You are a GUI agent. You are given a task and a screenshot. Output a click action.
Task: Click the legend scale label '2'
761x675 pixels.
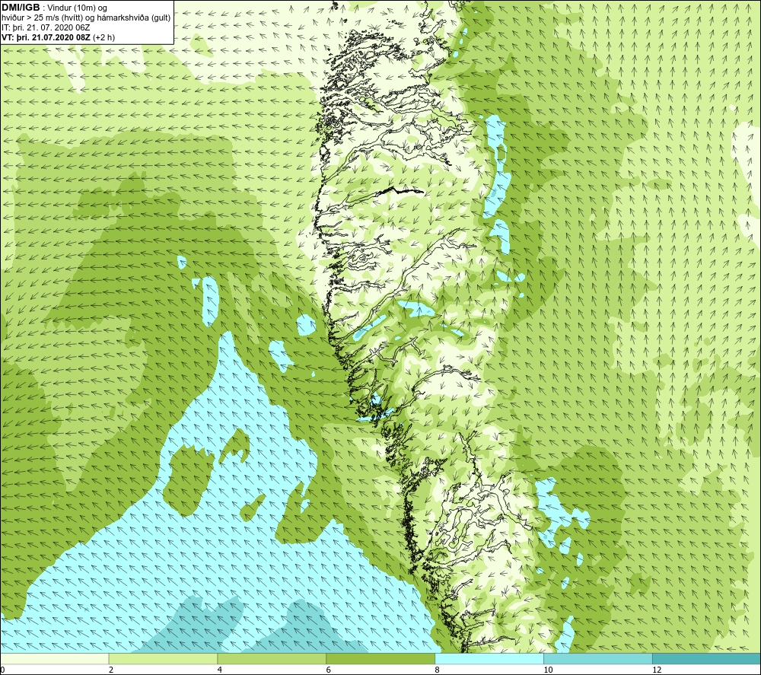111,670
